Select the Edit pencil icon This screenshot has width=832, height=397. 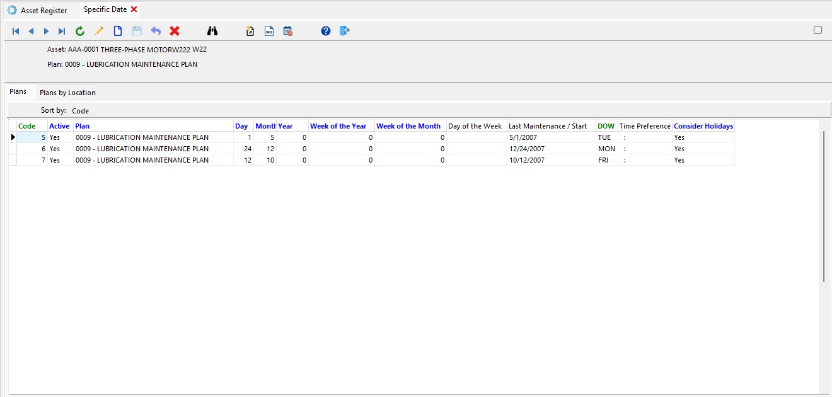(98, 30)
